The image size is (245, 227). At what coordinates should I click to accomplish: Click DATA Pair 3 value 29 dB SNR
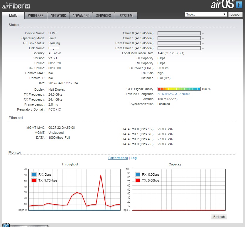[x=165, y=144]
